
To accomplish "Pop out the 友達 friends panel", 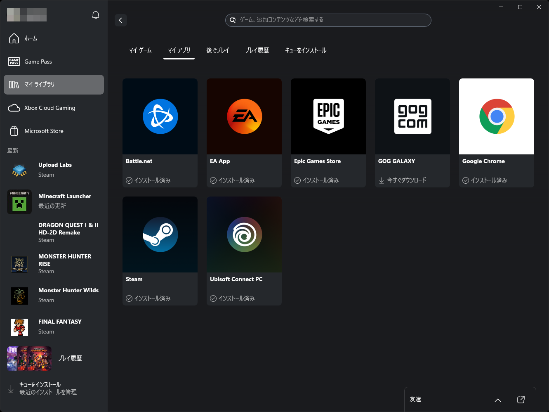I will click(x=521, y=399).
